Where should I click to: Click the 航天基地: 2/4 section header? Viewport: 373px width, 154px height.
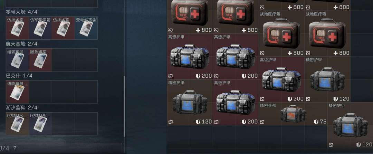[x=21, y=44]
